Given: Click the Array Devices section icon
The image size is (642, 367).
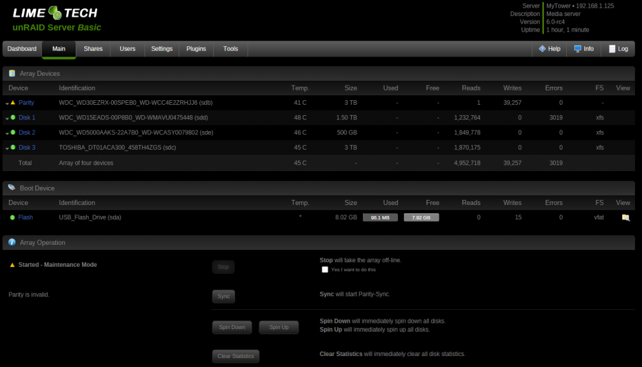Looking at the screenshot, I should click(x=12, y=73).
